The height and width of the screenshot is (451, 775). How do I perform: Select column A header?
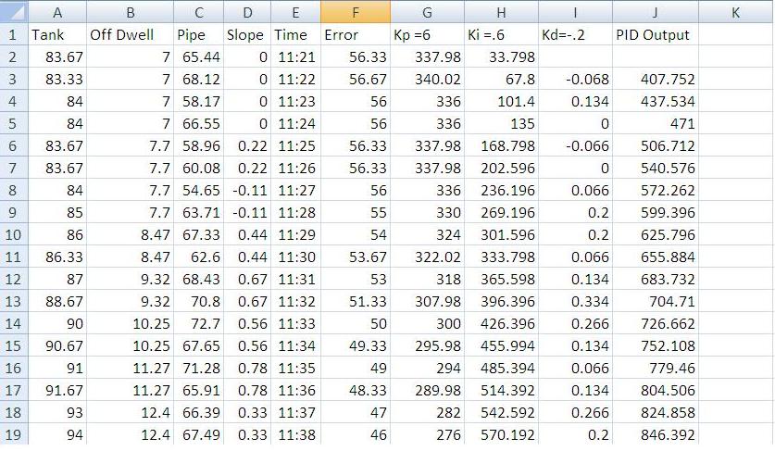click(x=56, y=12)
